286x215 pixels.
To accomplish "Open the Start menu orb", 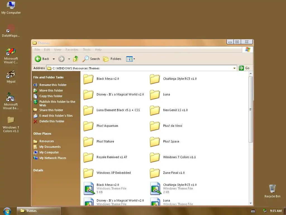I will point(7,211).
